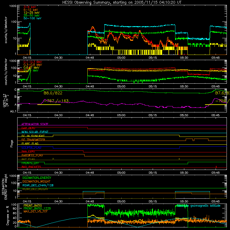Click the DECIMATION_WEIGHT legend label
This screenshot has height=230, width=230.
[37, 181]
